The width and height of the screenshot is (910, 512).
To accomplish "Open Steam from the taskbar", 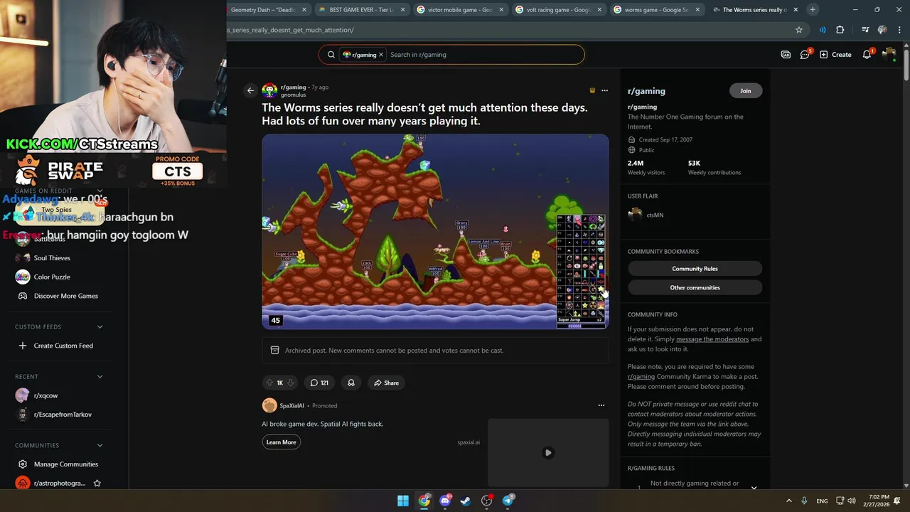I will point(466,501).
